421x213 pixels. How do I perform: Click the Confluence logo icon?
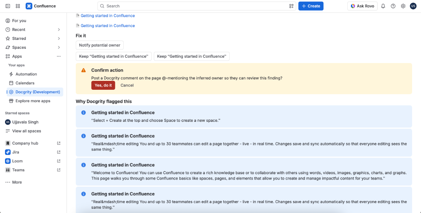[x=29, y=6]
